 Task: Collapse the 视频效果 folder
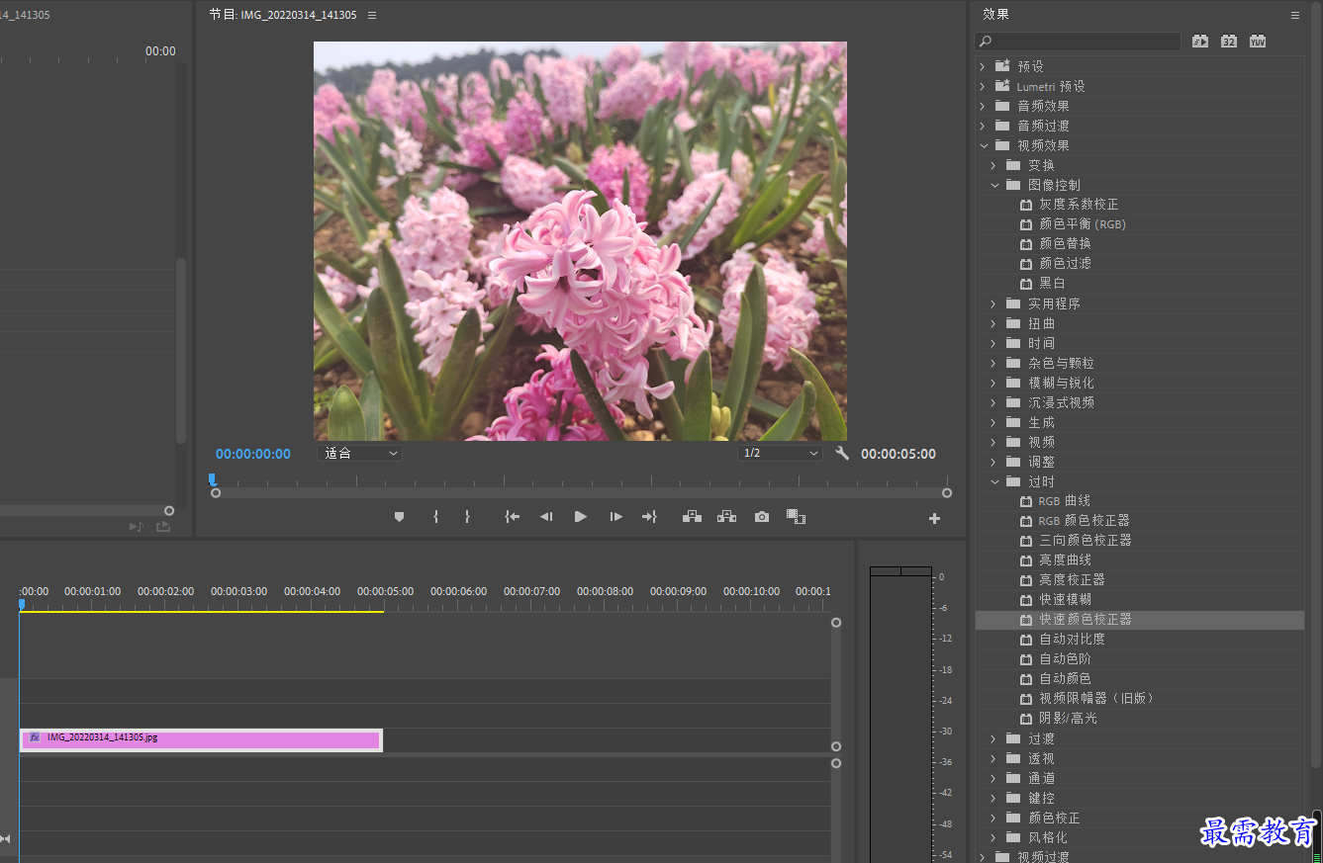coord(983,145)
